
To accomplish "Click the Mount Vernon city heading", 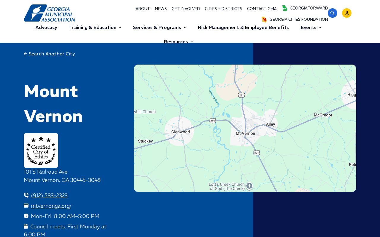I will coord(53,104).
